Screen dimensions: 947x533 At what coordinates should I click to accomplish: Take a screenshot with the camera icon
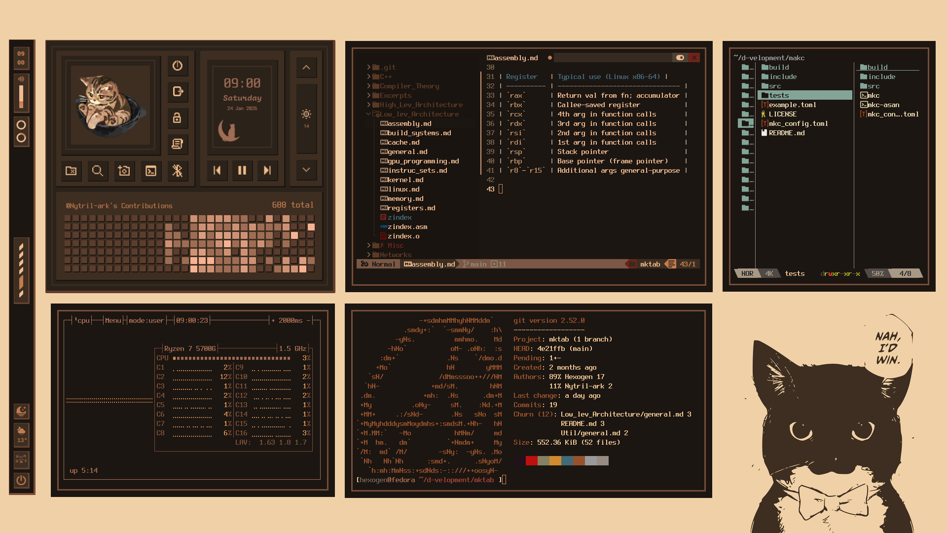click(124, 171)
